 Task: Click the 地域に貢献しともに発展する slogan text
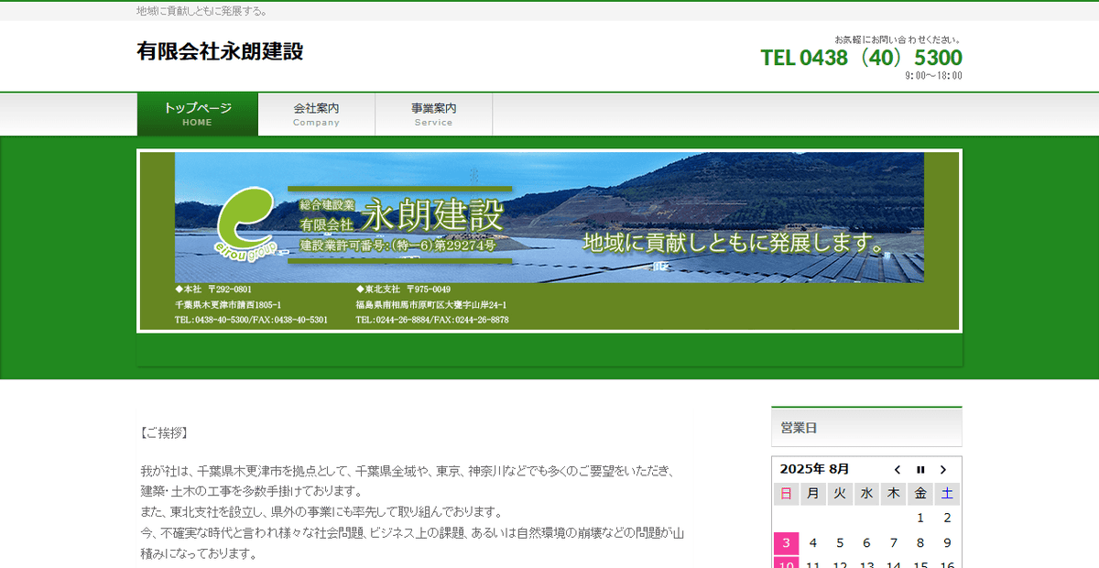(201, 10)
